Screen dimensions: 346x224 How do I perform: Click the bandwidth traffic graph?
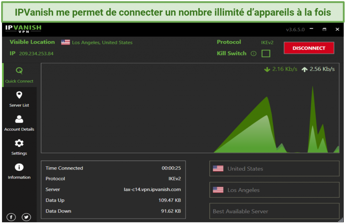tap(190, 108)
